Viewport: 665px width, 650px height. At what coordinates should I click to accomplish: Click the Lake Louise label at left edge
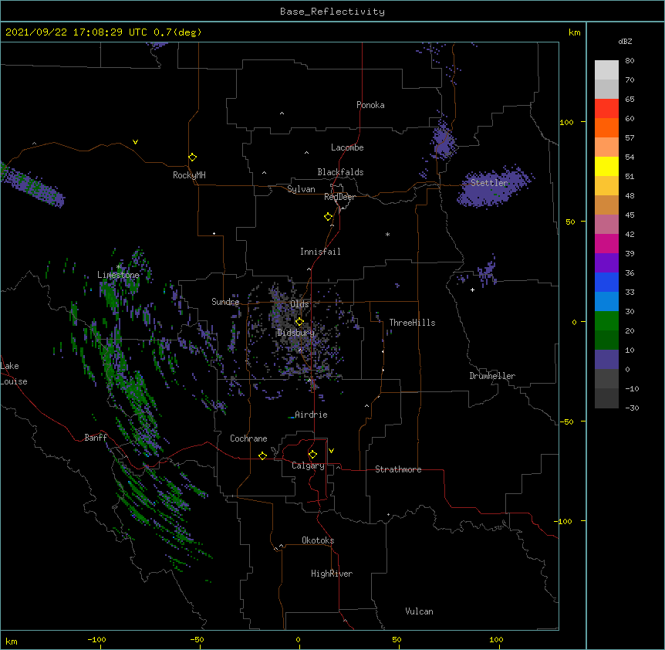tap(14, 374)
